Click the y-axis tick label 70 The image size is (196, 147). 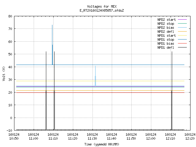point(10,29)
